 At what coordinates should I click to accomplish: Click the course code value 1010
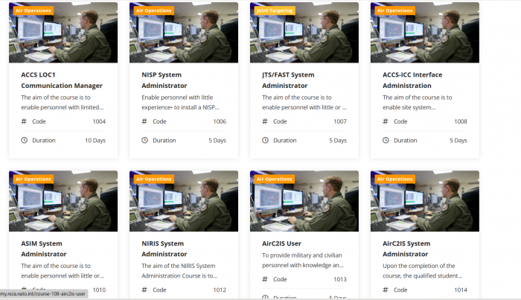pyautogui.click(x=99, y=290)
